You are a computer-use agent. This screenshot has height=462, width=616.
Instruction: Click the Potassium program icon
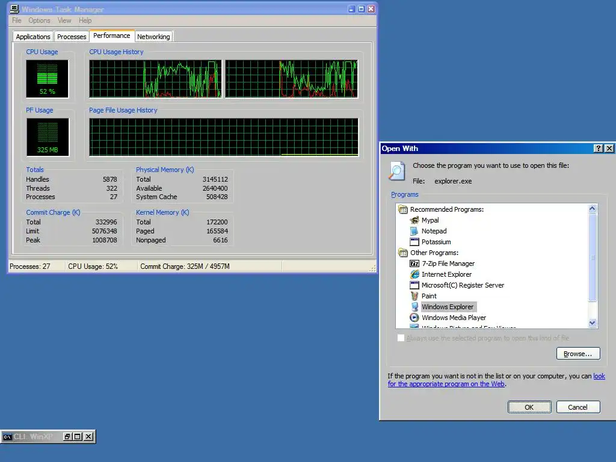click(x=414, y=242)
